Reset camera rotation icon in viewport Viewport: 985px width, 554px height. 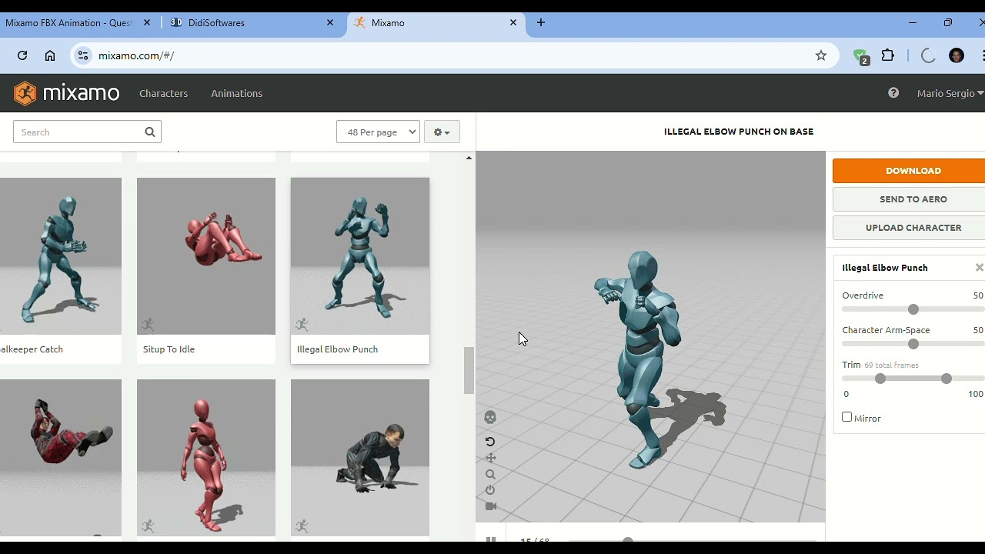click(490, 442)
